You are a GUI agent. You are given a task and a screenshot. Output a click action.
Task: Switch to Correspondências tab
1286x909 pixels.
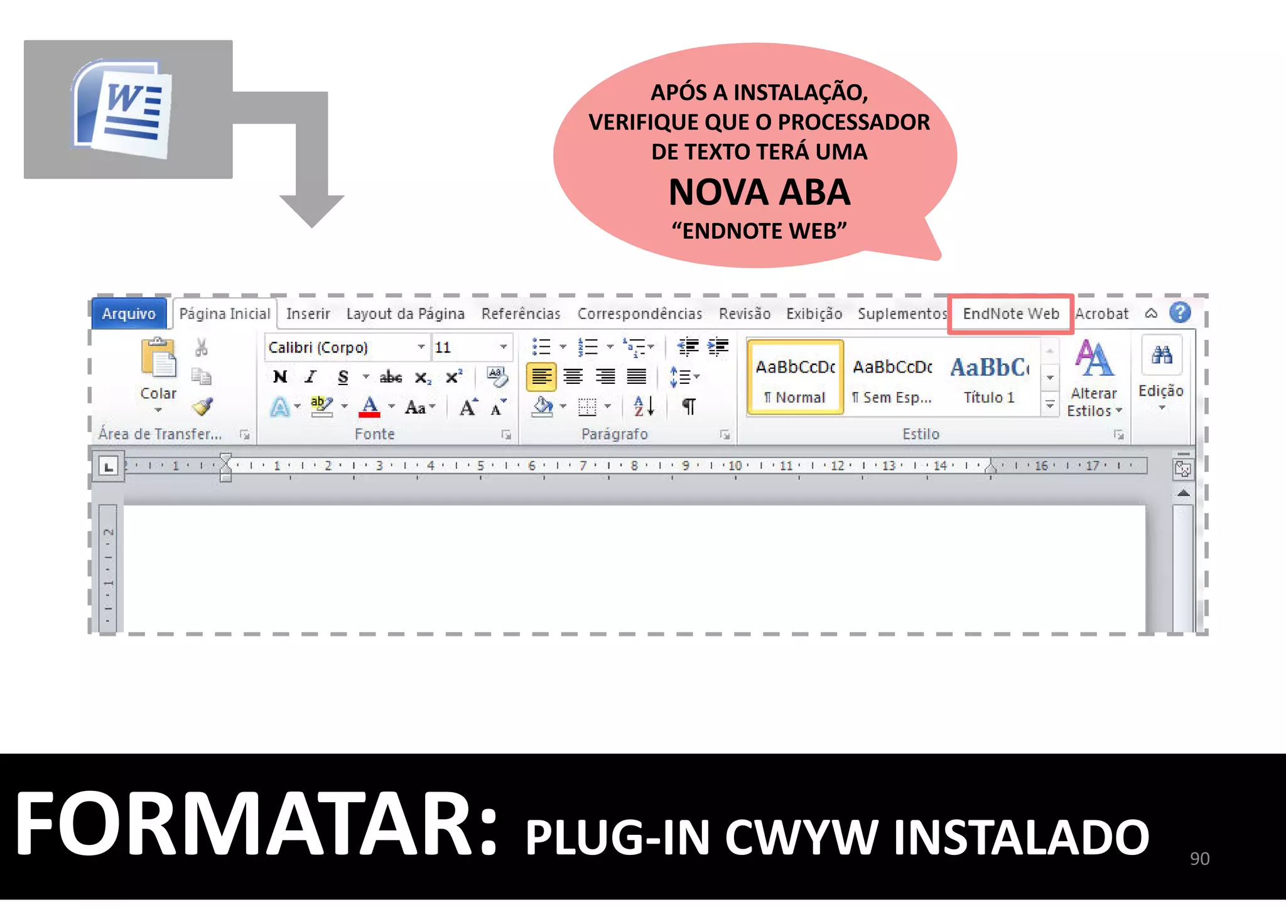click(x=640, y=314)
